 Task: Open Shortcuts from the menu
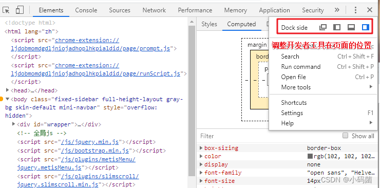[x=324, y=103]
